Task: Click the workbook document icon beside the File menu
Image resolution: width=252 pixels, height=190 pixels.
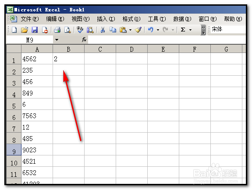Action: pos(14,19)
